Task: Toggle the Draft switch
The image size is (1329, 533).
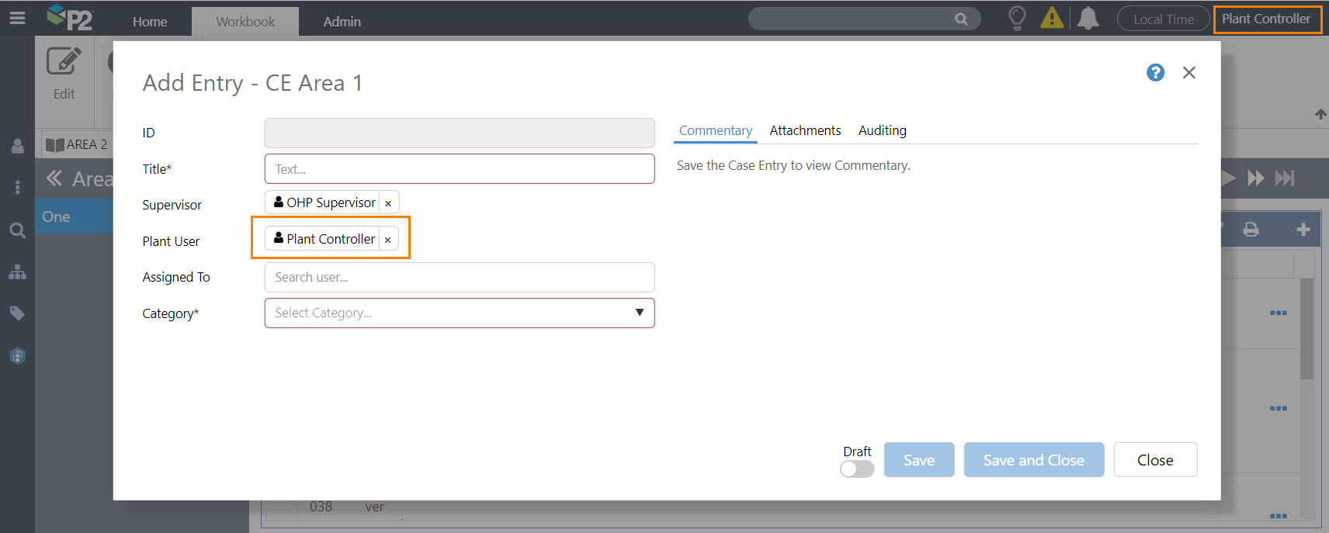Action: coord(857,469)
